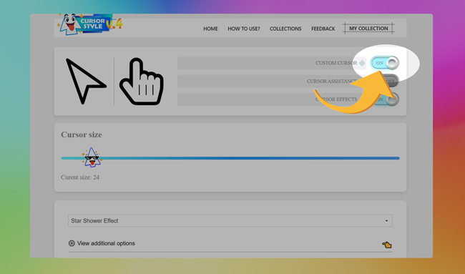Open My Collection button

click(x=368, y=29)
